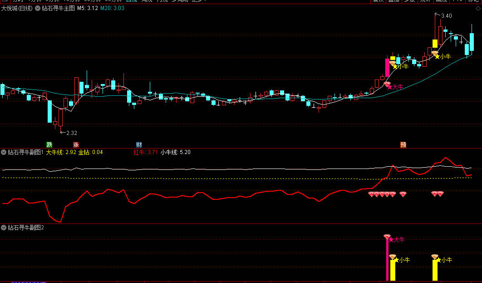This screenshot has height=283, width=482.
Task: Click the pink 大牛 star signal on main chart
Action: coord(395,87)
